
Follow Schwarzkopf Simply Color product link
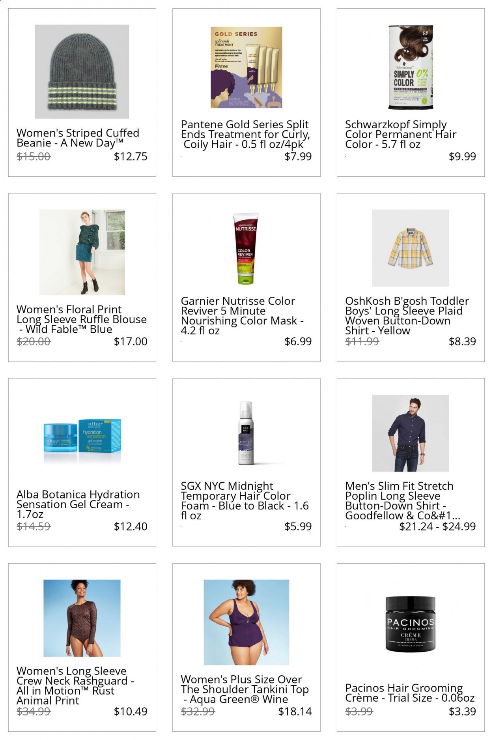pos(400,134)
